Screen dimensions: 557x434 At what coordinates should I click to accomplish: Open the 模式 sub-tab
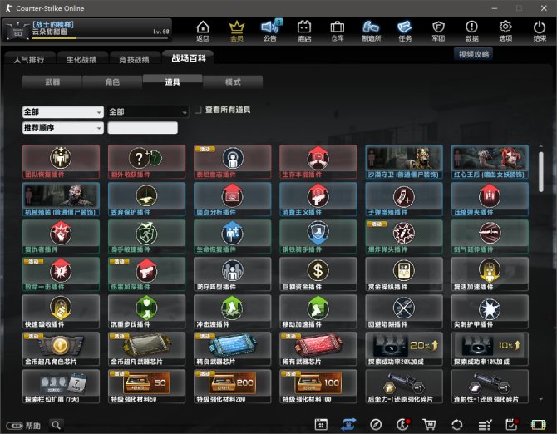point(233,82)
